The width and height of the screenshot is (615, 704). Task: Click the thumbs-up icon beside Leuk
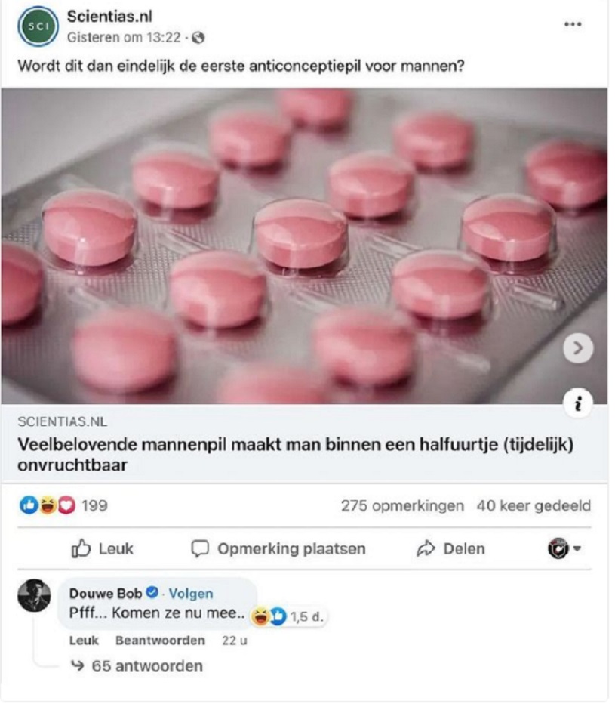pyautogui.click(x=81, y=548)
